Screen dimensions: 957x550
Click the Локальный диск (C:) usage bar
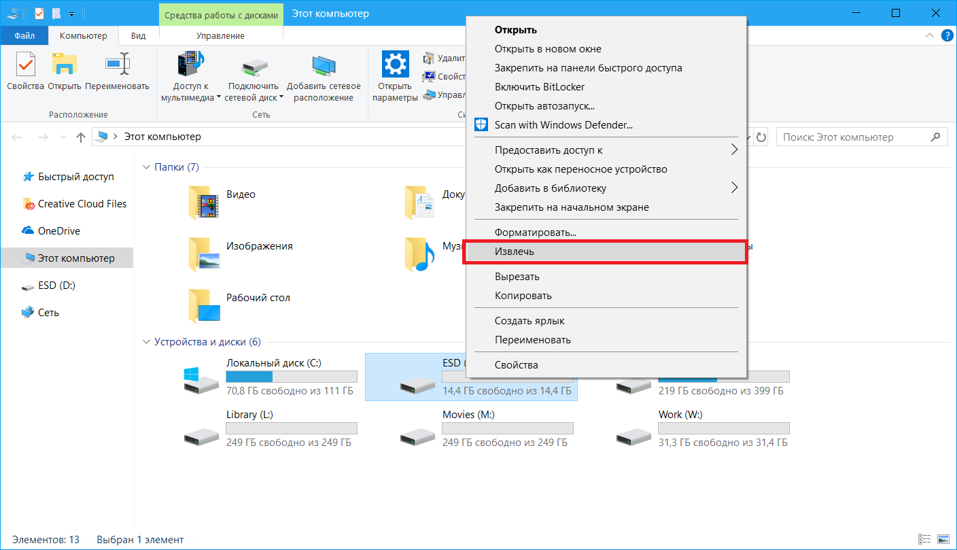292,377
